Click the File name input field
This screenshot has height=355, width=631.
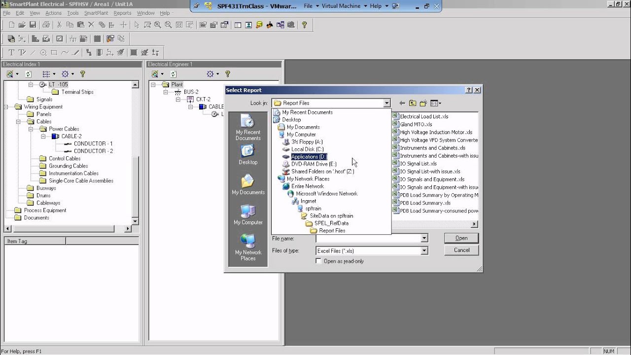coord(368,238)
